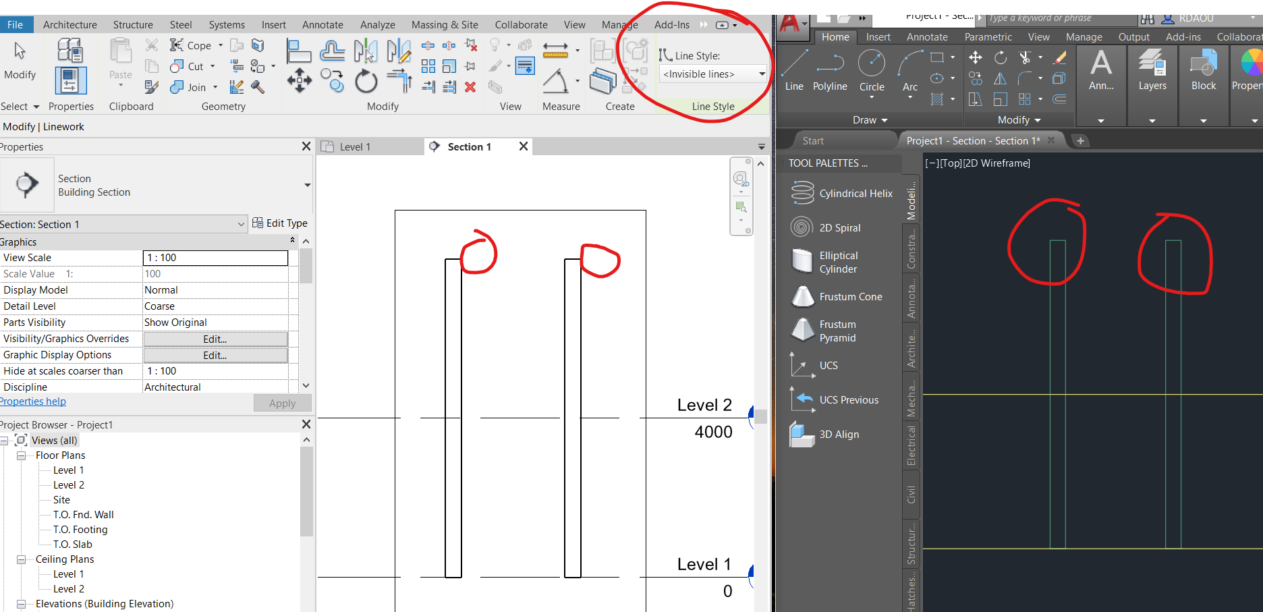Select the Rotate tool in Revit Modify panel
This screenshot has width=1263, height=612.
[x=365, y=81]
